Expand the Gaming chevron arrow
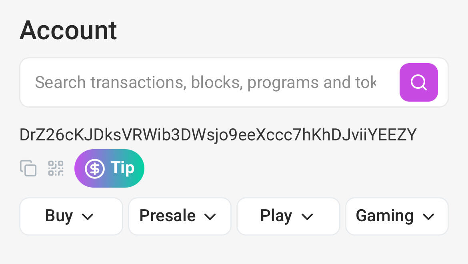Image resolution: width=468 pixels, height=264 pixels. pos(428,217)
